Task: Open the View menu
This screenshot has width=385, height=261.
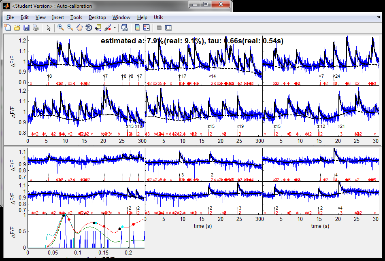Action: pyautogui.click(x=40, y=17)
